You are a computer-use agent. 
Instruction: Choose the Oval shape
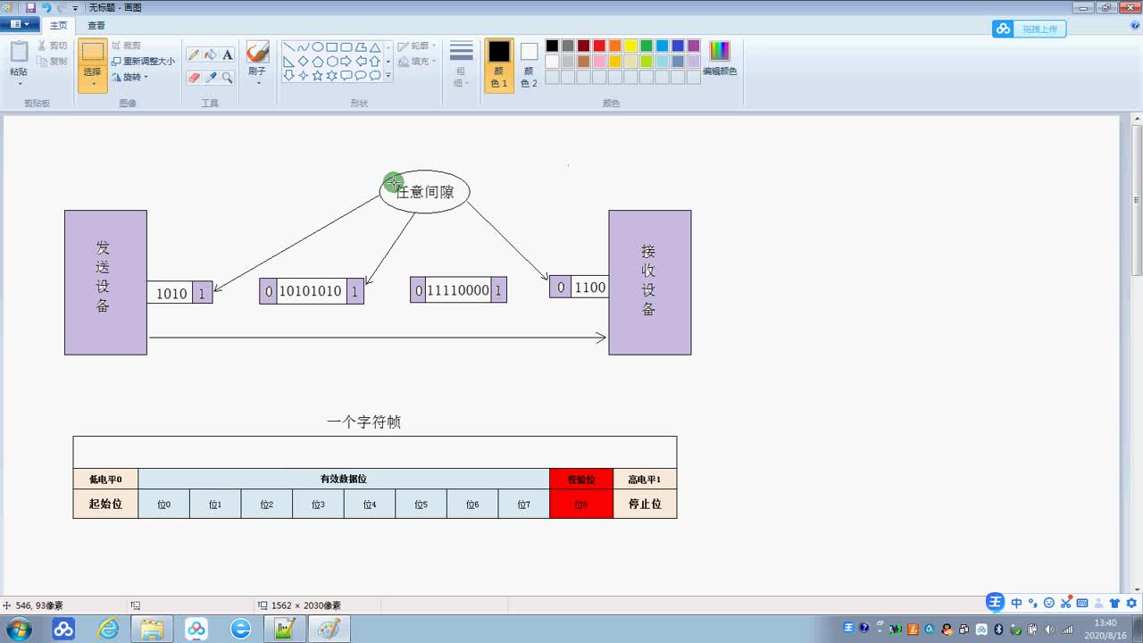[318, 47]
